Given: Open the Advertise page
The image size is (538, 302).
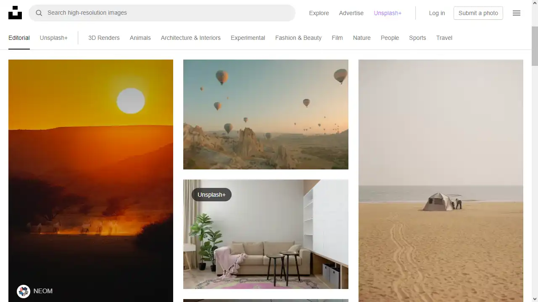Looking at the screenshot, I should click(351, 13).
